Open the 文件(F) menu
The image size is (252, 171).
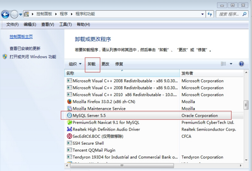point(13,24)
